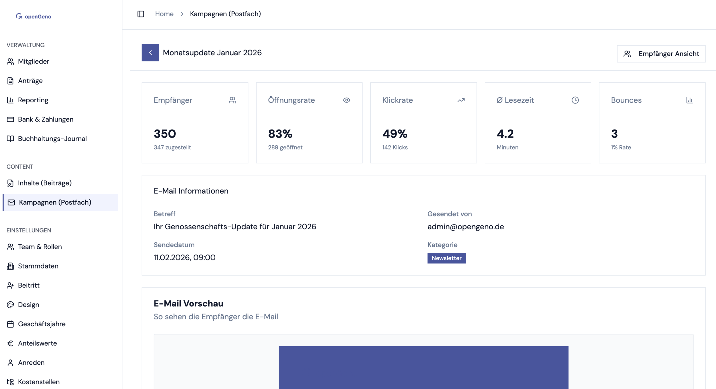Select Geschäftsjahre in settings
Screen dimensions: 716x389
click(42, 324)
